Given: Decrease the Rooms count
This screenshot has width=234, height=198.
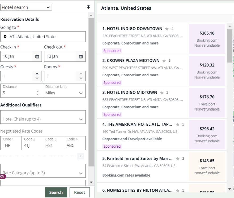Looking at the screenshot, I should coord(81,78).
